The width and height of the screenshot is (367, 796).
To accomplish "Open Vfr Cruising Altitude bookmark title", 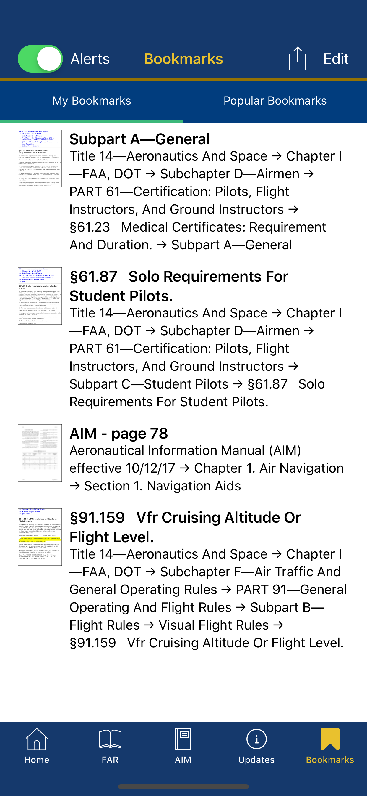I will click(x=185, y=527).
